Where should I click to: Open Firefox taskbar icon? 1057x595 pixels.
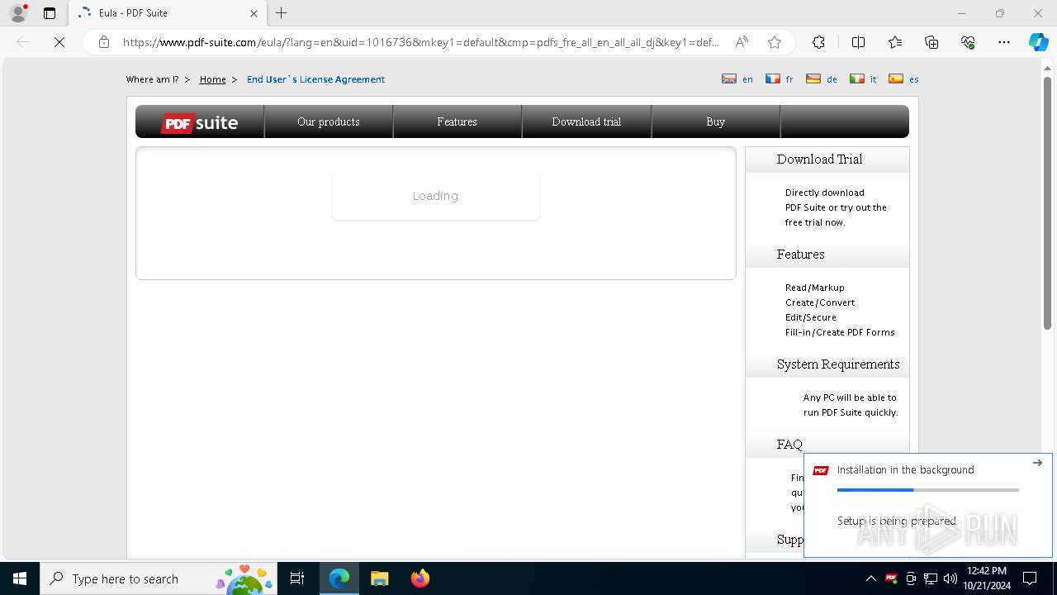419,578
